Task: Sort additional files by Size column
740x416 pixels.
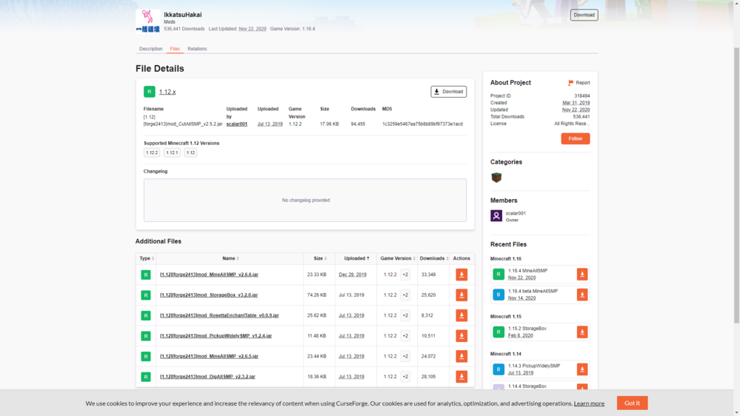Action: click(x=320, y=258)
